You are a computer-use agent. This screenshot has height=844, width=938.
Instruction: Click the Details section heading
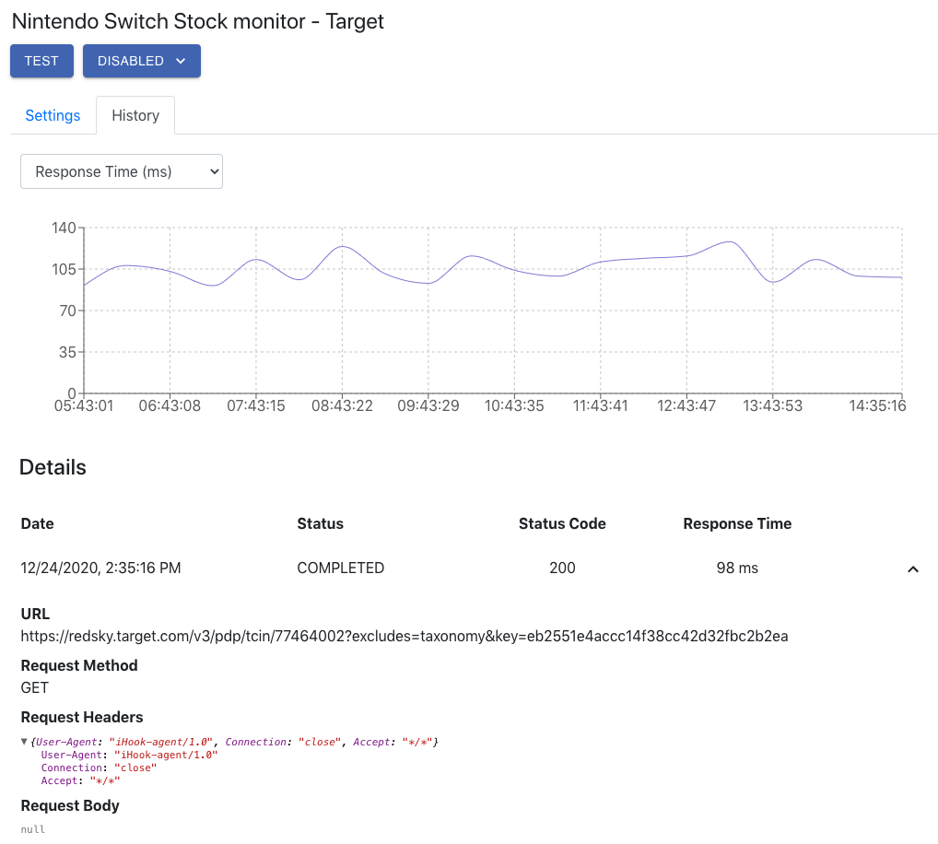(53, 467)
